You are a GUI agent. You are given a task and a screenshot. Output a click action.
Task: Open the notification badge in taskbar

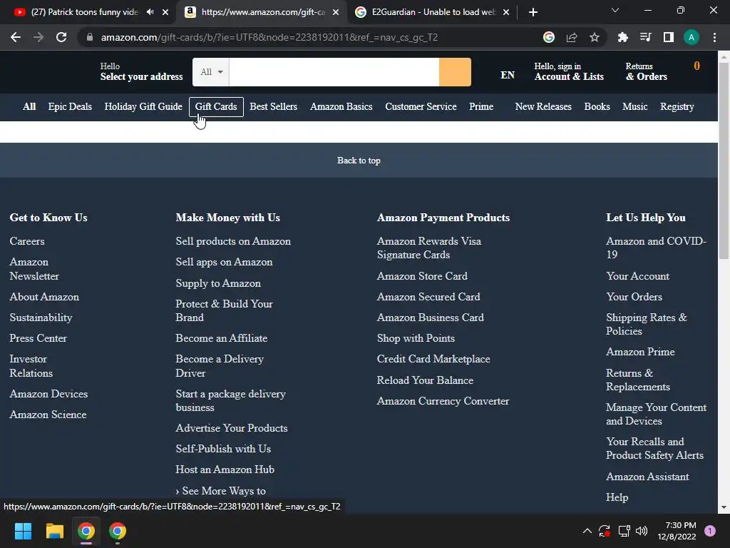tap(710, 531)
